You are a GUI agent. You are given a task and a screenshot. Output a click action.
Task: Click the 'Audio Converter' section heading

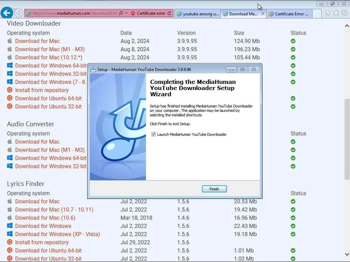tap(30, 124)
